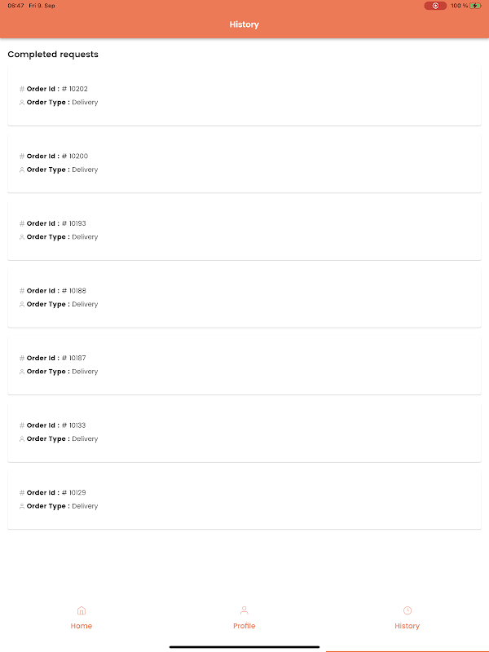Switch to the Profile tab label

coord(244,626)
